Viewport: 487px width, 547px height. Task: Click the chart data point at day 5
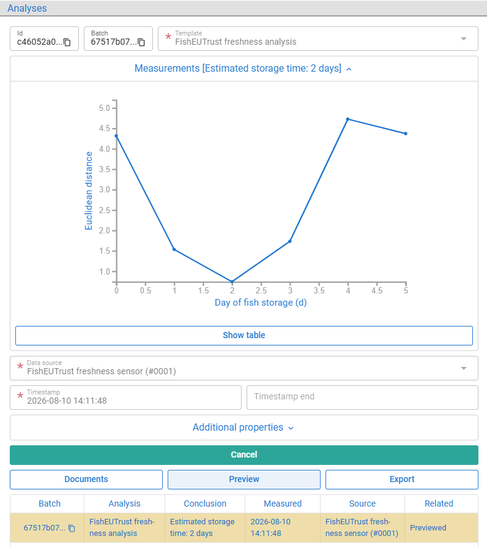(406, 134)
